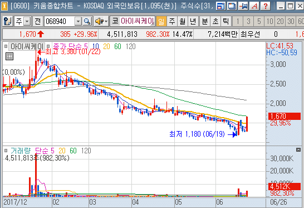Click the current price 1,670 in quote bar
This screenshot has height=208, width=304.
(27, 35)
